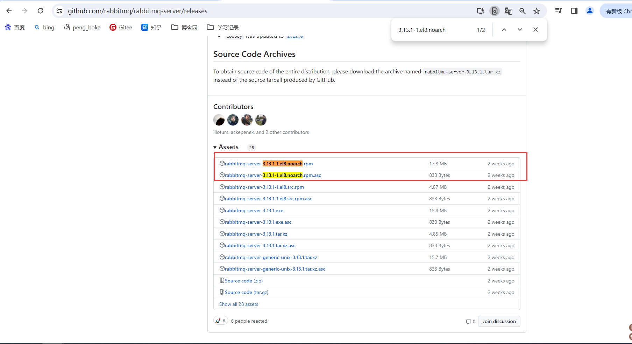Screen dimensions: 632x344
Task: Click first contributor avatar
Action: [219, 120]
